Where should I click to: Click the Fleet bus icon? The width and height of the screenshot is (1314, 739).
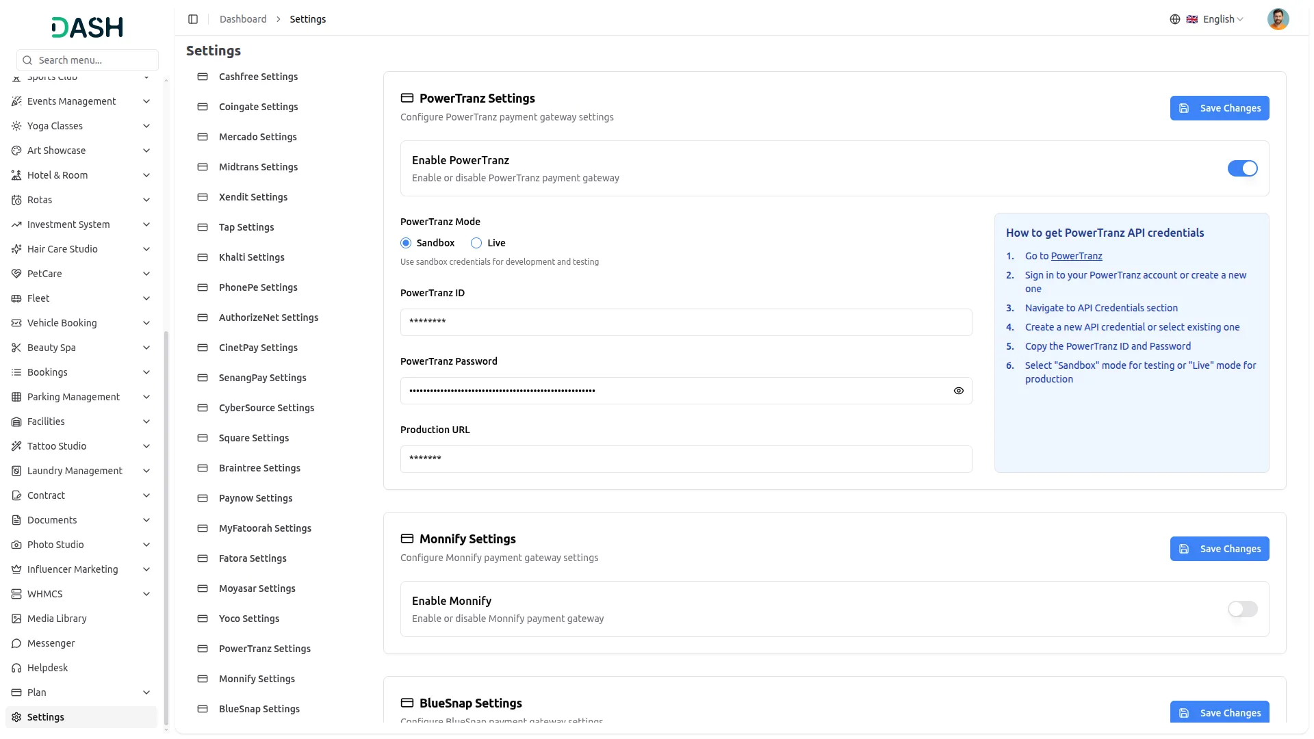[x=16, y=298]
